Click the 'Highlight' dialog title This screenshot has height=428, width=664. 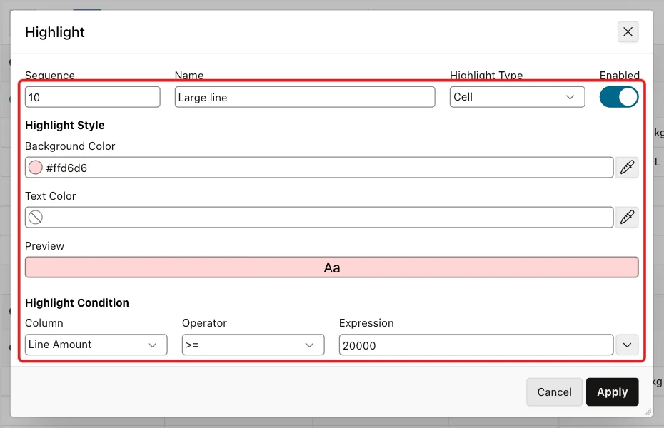[x=55, y=32]
